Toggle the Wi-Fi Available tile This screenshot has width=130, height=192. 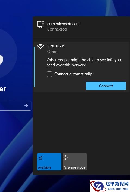click(49, 161)
